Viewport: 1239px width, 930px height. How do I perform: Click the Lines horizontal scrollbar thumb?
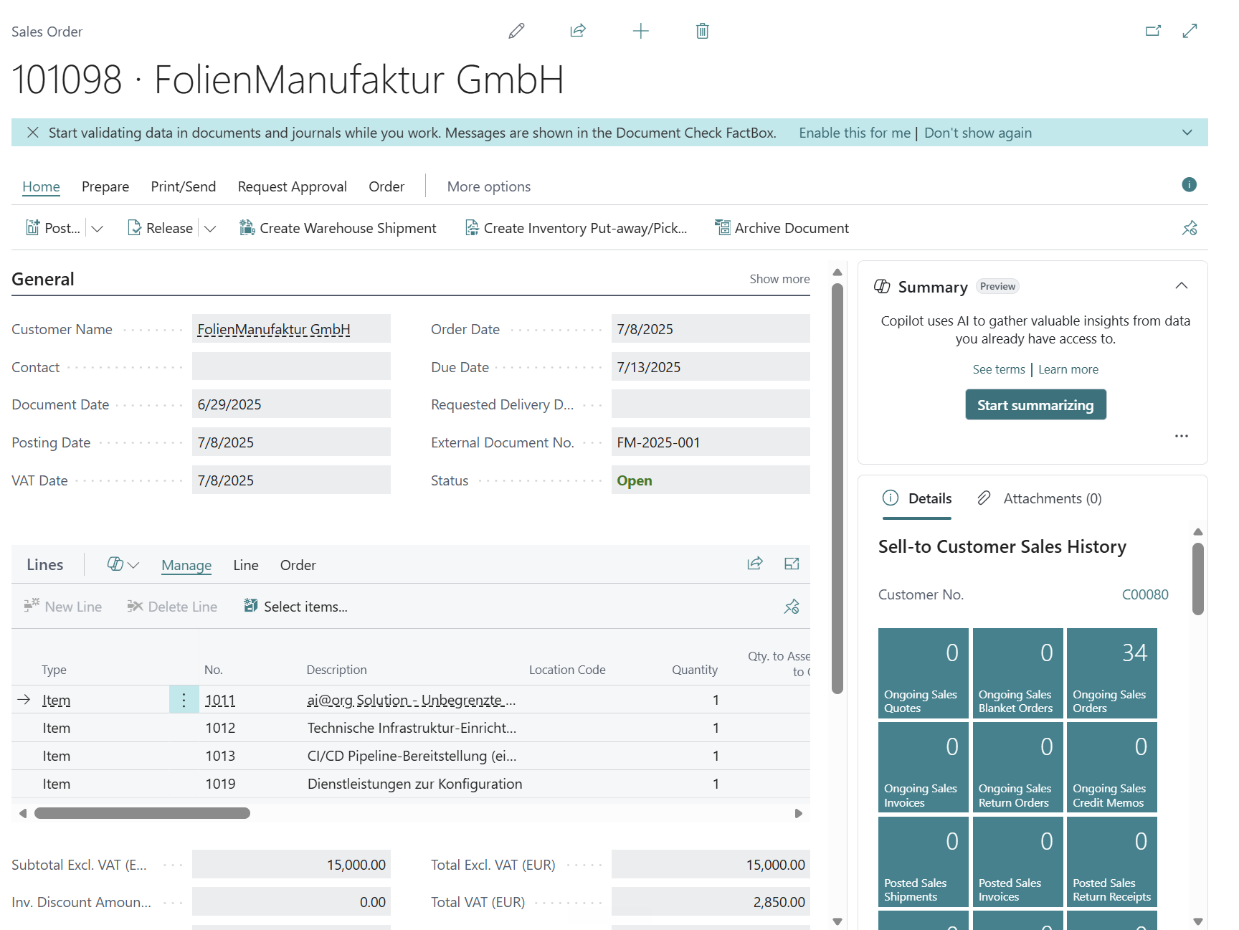point(142,813)
